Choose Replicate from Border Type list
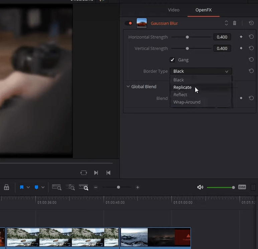The height and width of the screenshot is (249, 258). click(x=201, y=87)
